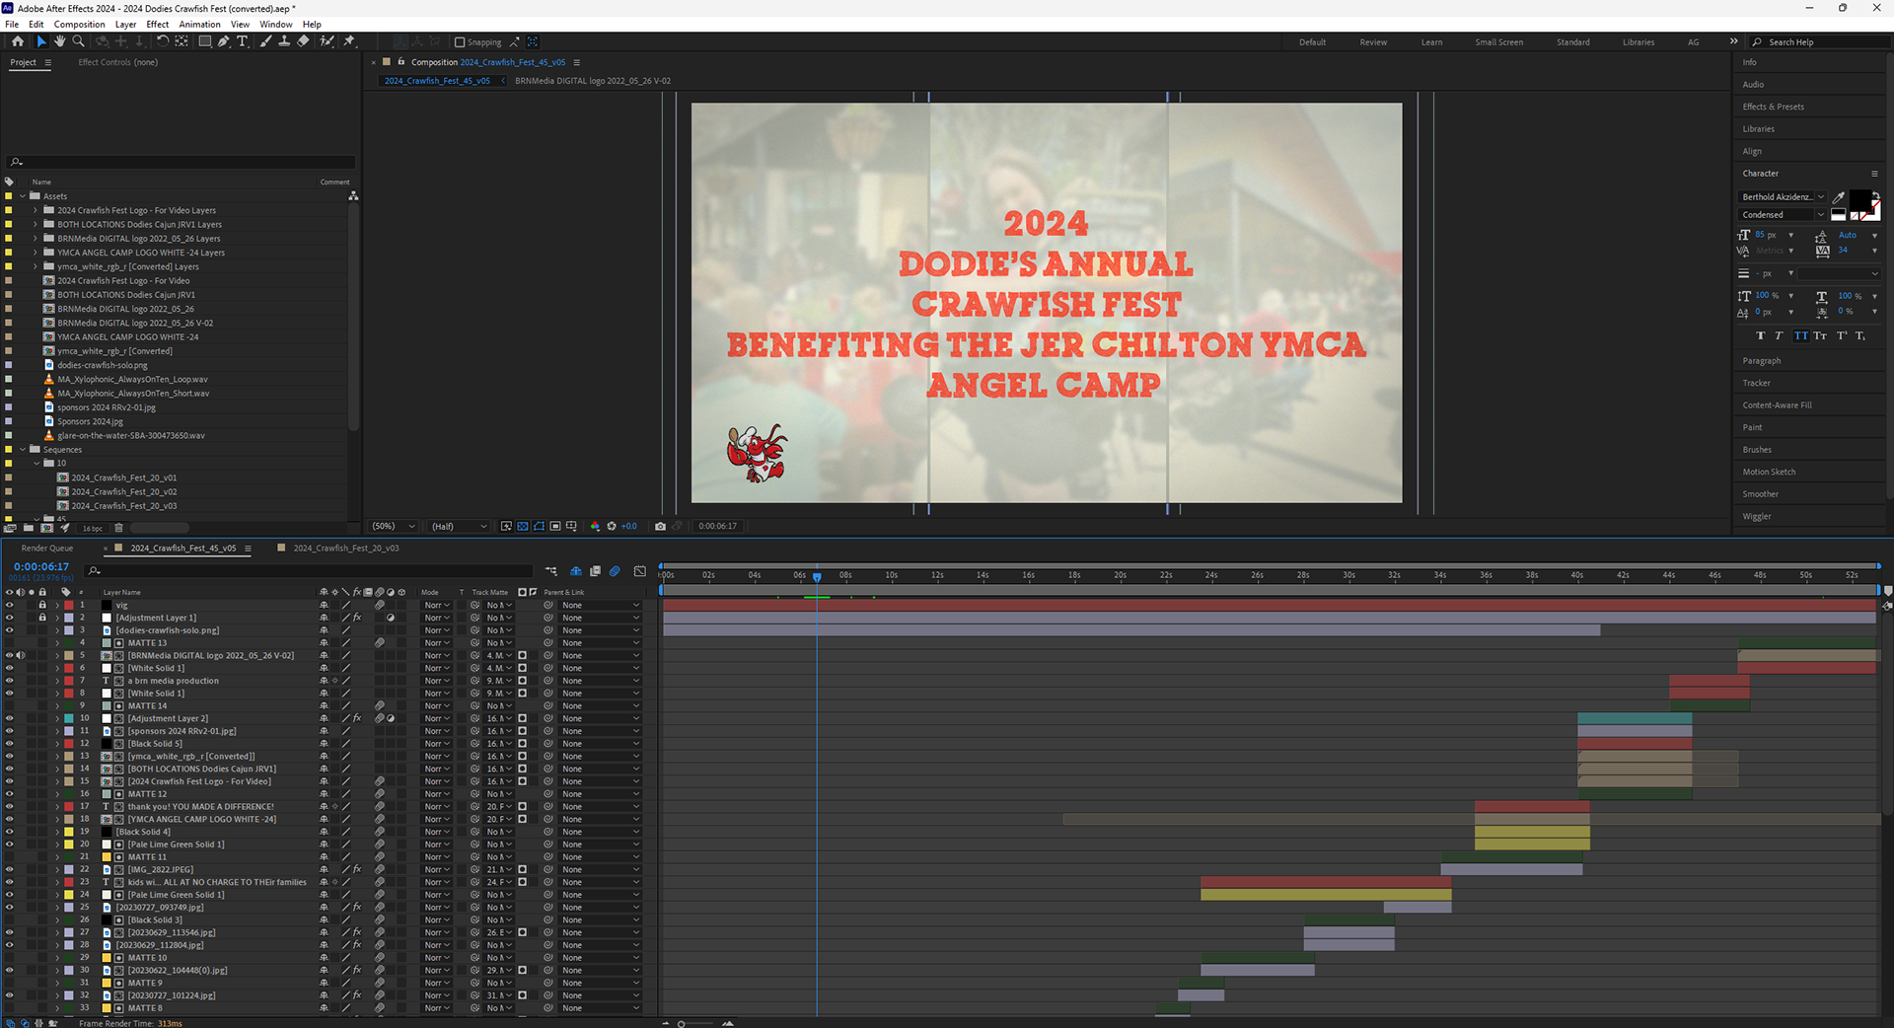Click the snapshot camera icon in viewer
The width and height of the screenshot is (1894, 1028).
tap(660, 526)
